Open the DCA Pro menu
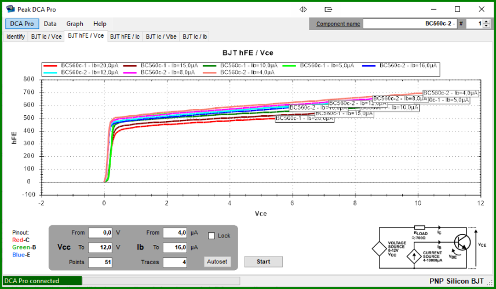The image size is (496, 289). point(22,24)
